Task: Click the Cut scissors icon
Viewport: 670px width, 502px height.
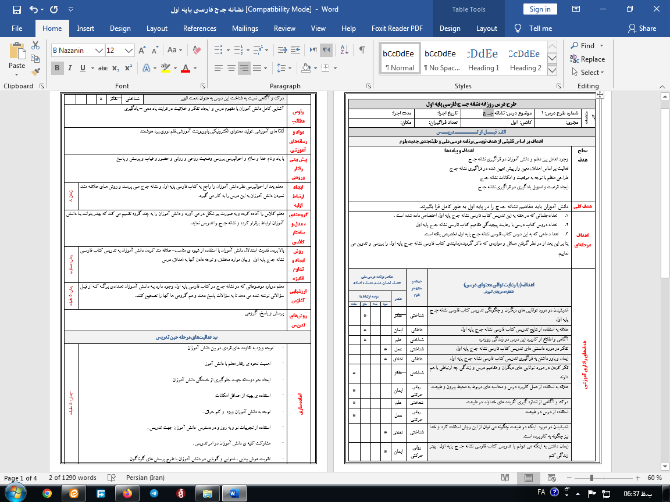Action: [36, 45]
